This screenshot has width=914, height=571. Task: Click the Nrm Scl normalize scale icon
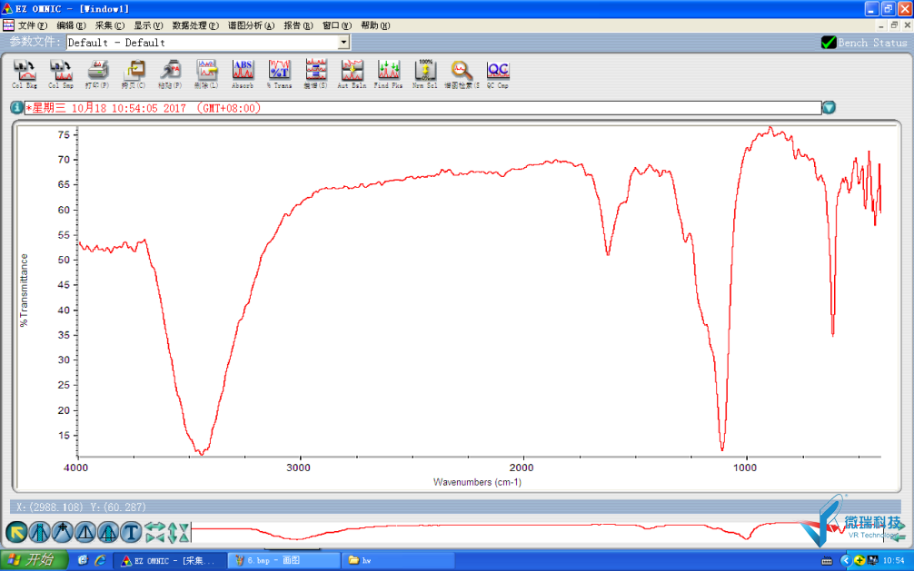[x=425, y=74]
